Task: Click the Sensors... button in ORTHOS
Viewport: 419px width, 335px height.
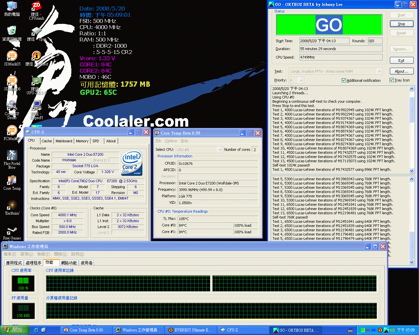Action: click(x=401, y=49)
